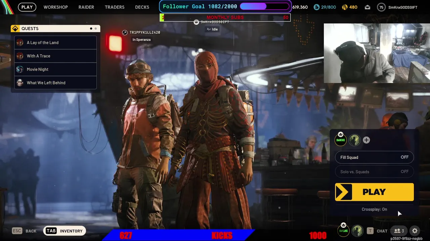430x241 pixels.
Task: Open the PLAY tab in top navigation
Action: [27, 7]
